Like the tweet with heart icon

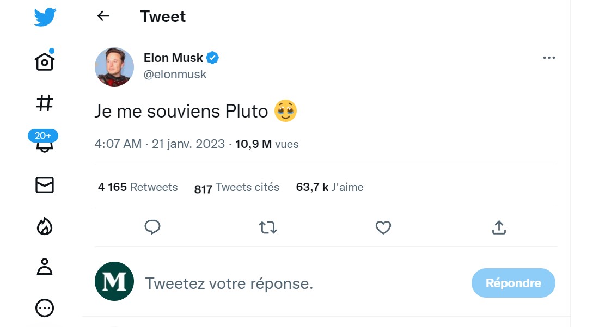(x=383, y=227)
